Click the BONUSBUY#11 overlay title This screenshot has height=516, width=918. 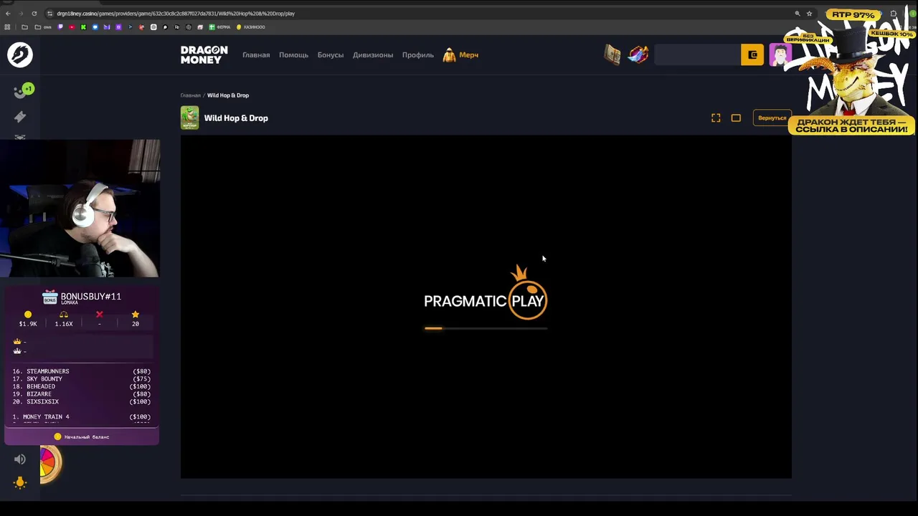click(x=90, y=297)
